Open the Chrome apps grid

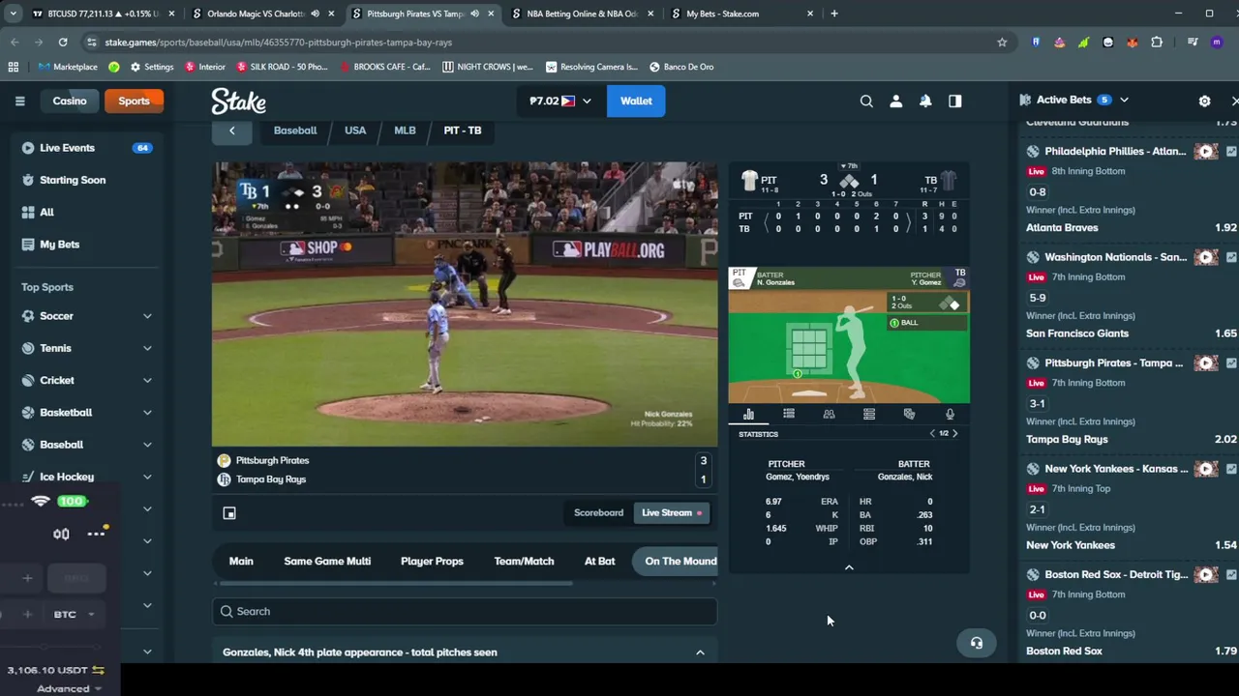click(13, 67)
